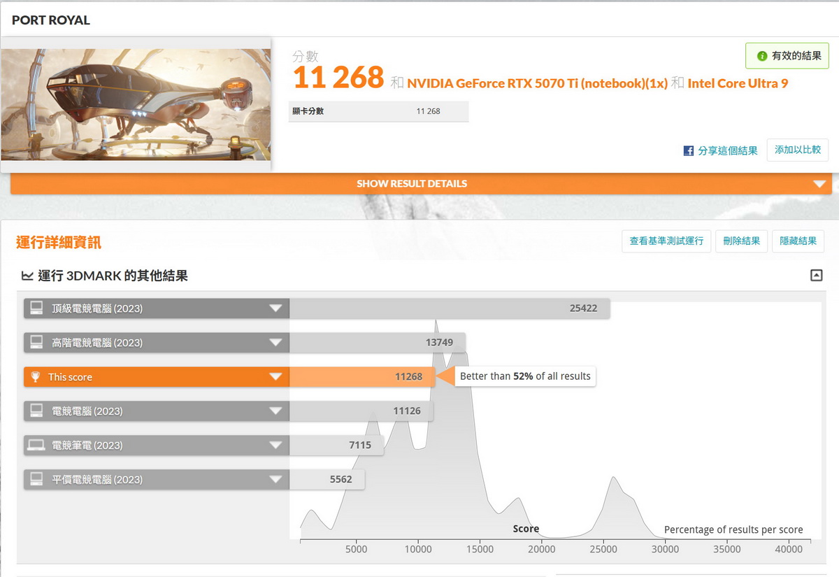Expand the SHOW RESULT DETAILS bar
Viewport: 839px width, 577px height.
tap(420, 184)
